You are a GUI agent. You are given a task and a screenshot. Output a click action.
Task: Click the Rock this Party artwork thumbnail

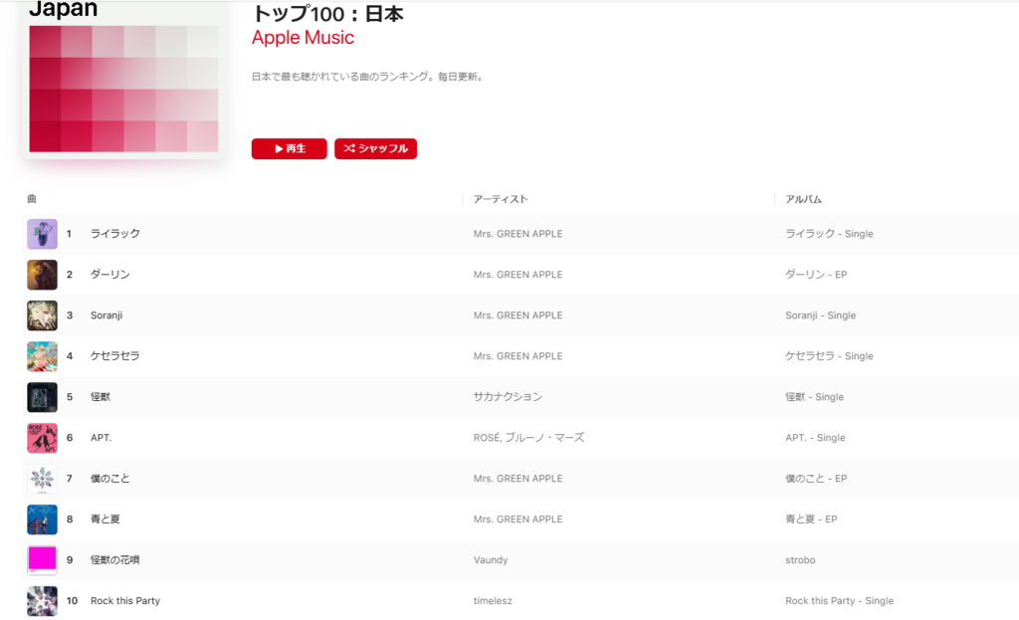tap(42, 601)
